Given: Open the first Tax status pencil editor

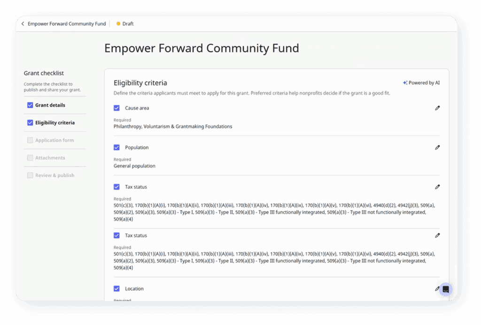Looking at the screenshot, I should 437,187.
